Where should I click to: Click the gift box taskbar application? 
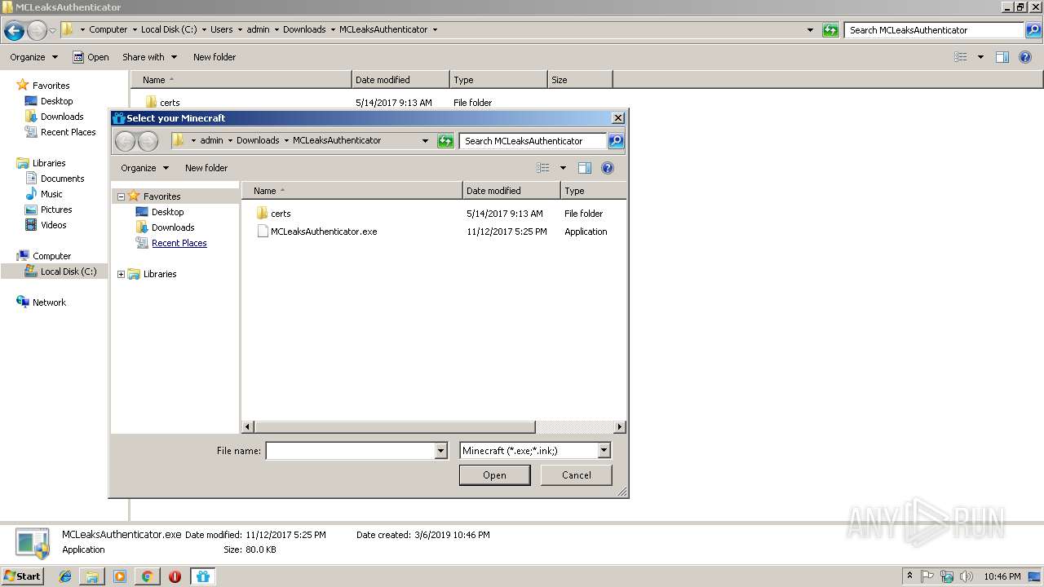202,576
